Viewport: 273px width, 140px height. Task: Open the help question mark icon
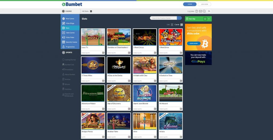[196, 11]
